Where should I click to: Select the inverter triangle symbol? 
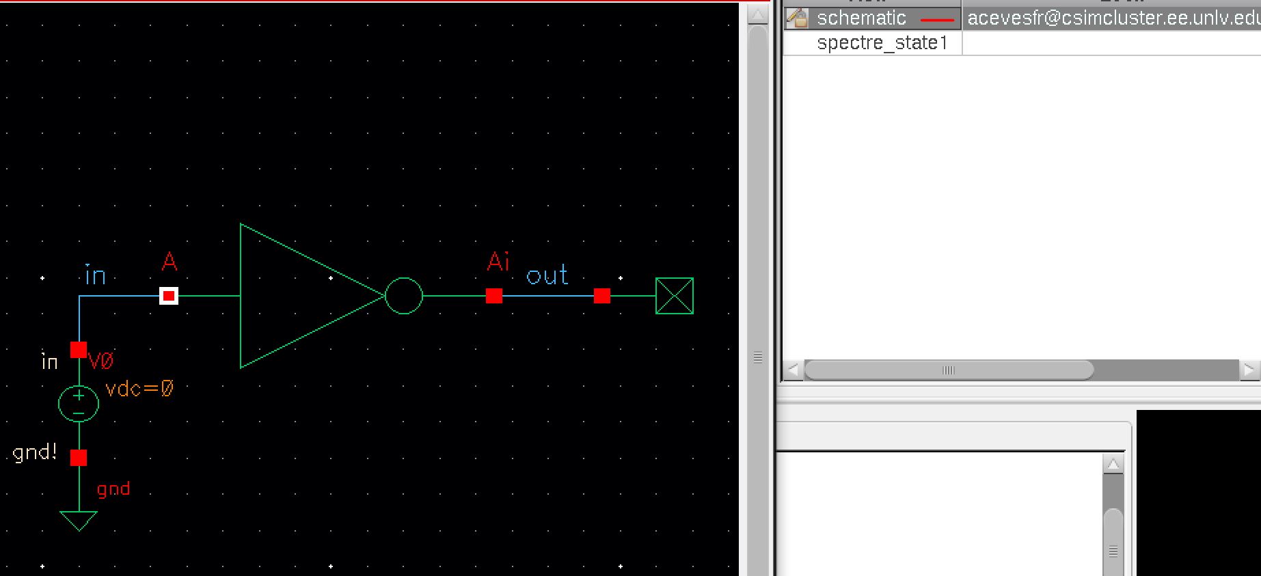[311, 296]
